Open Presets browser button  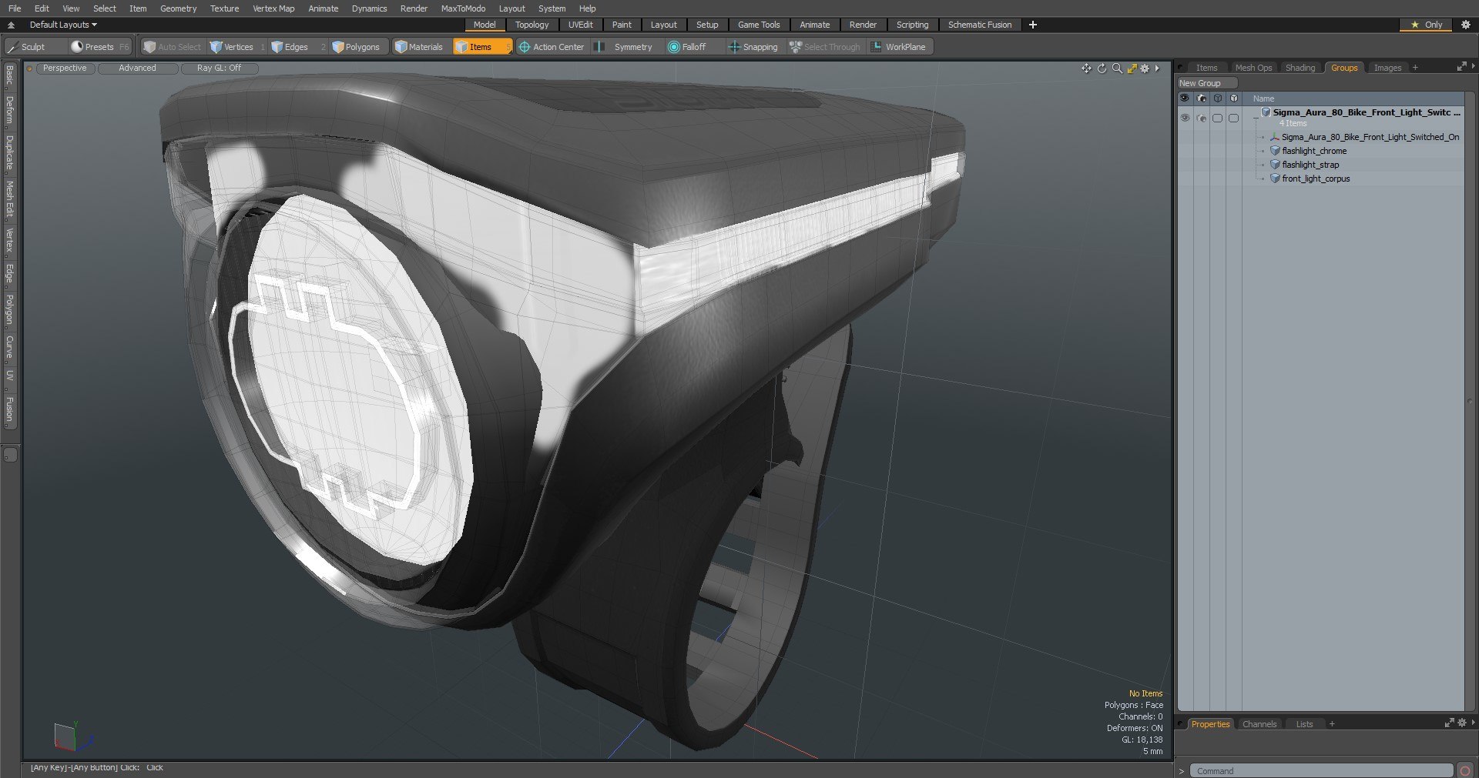coord(99,47)
